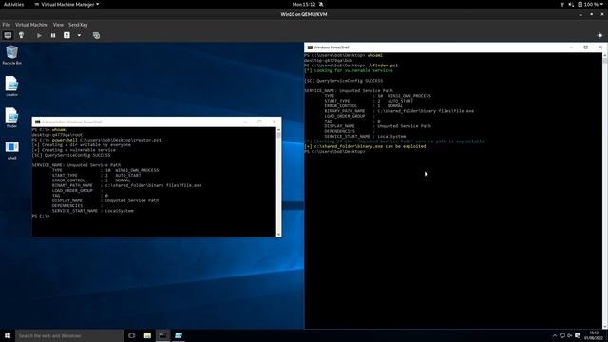Click 'Creating a vulnerable service' line in left PowerShell
The width and height of the screenshot is (608, 342).
point(74,150)
